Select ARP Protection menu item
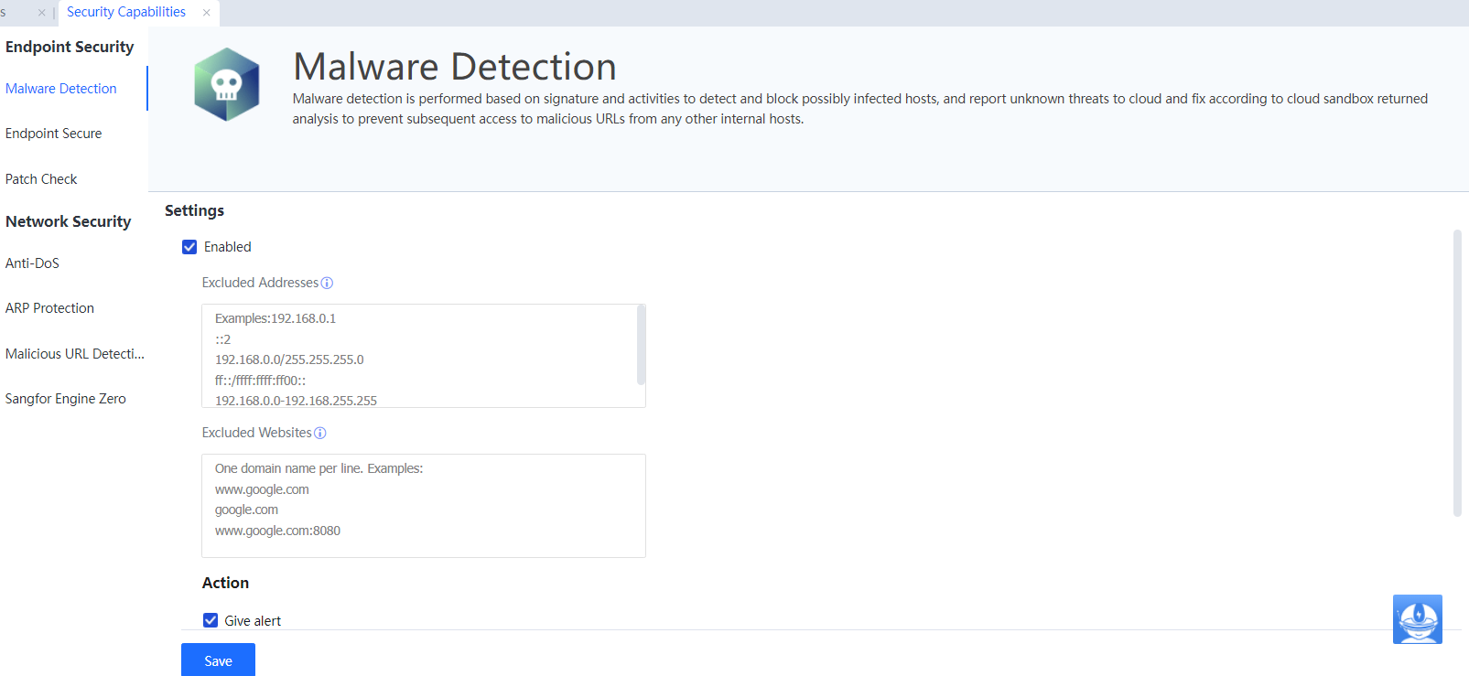 pyautogui.click(x=49, y=308)
